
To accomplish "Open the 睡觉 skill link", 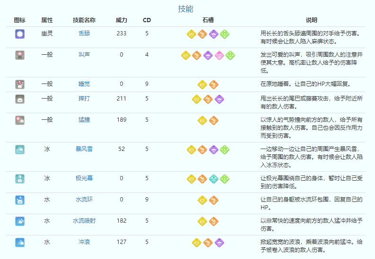I will (84, 84).
